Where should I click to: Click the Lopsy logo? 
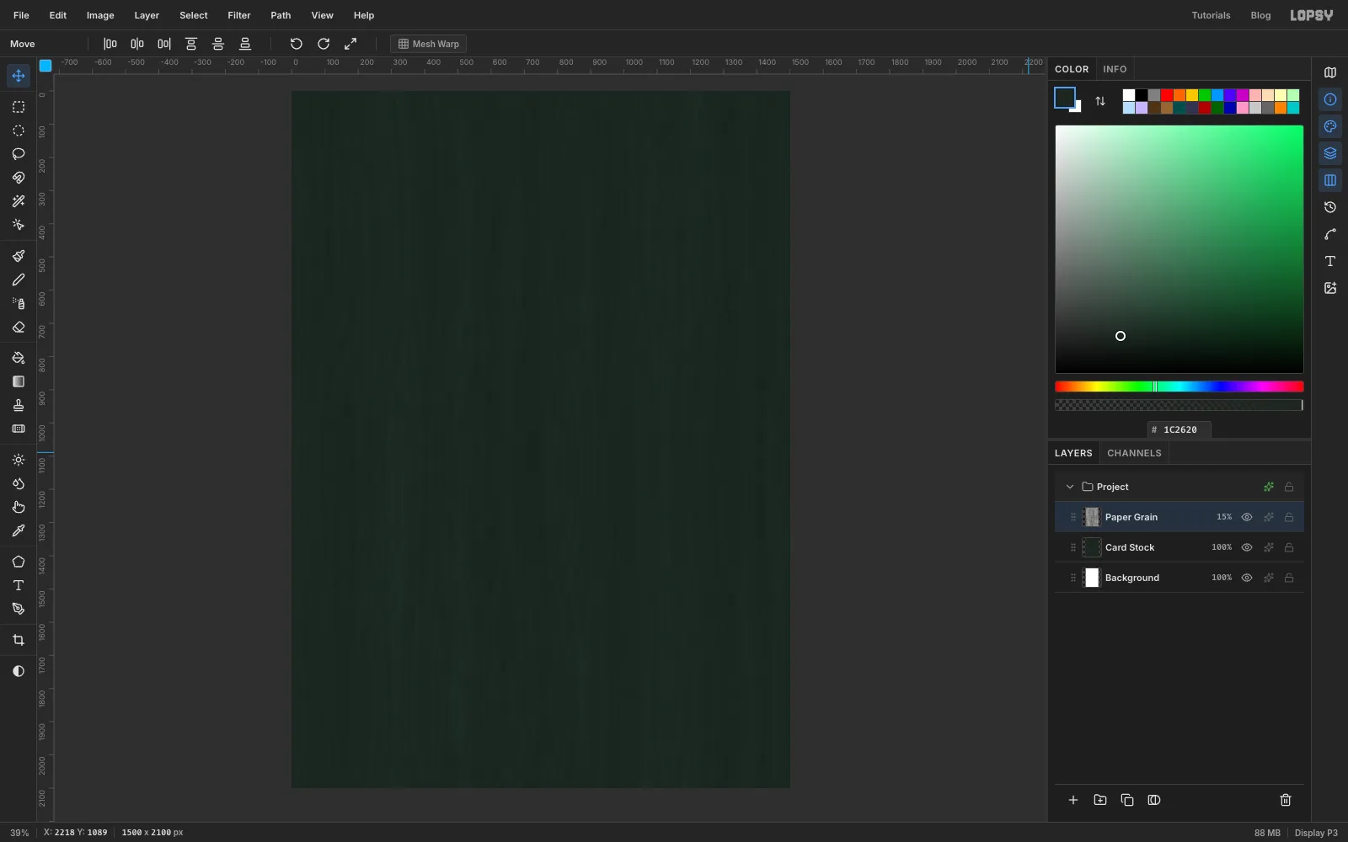tap(1312, 15)
